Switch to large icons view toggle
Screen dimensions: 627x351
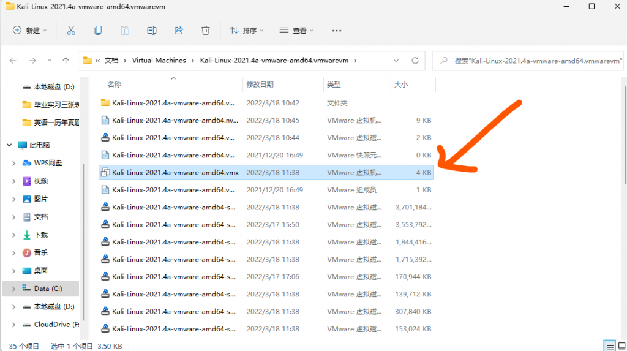(x=622, y=346)
